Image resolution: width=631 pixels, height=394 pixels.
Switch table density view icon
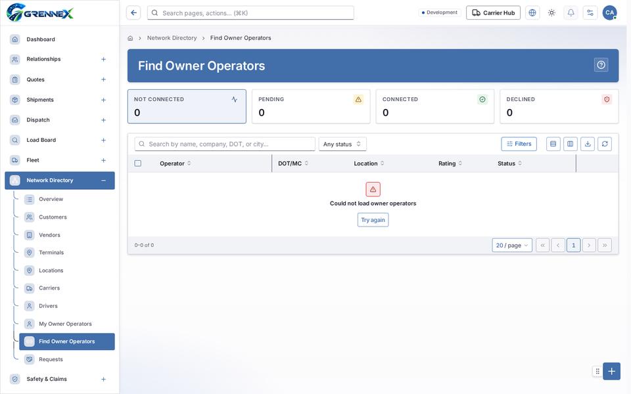pos(553,144)
